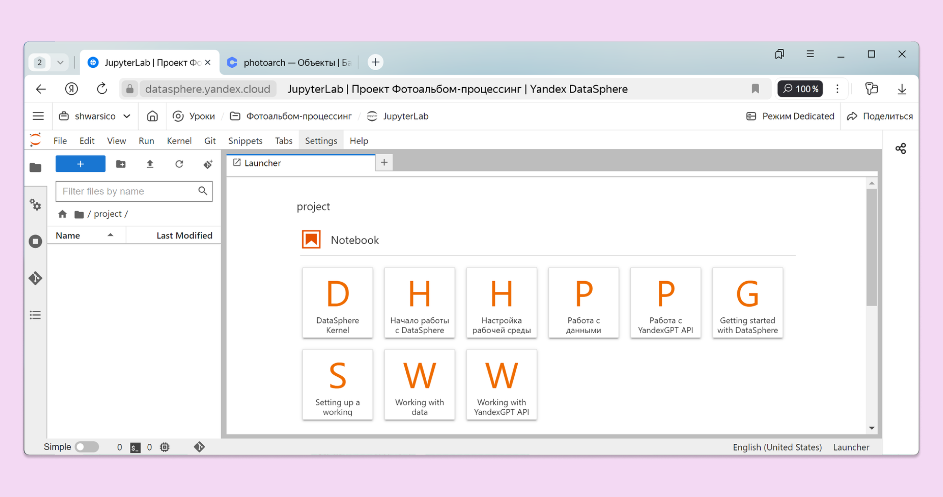Click the project folder in file path
The width and height of the screenshot is (943, 497).
tap(108, 214)
